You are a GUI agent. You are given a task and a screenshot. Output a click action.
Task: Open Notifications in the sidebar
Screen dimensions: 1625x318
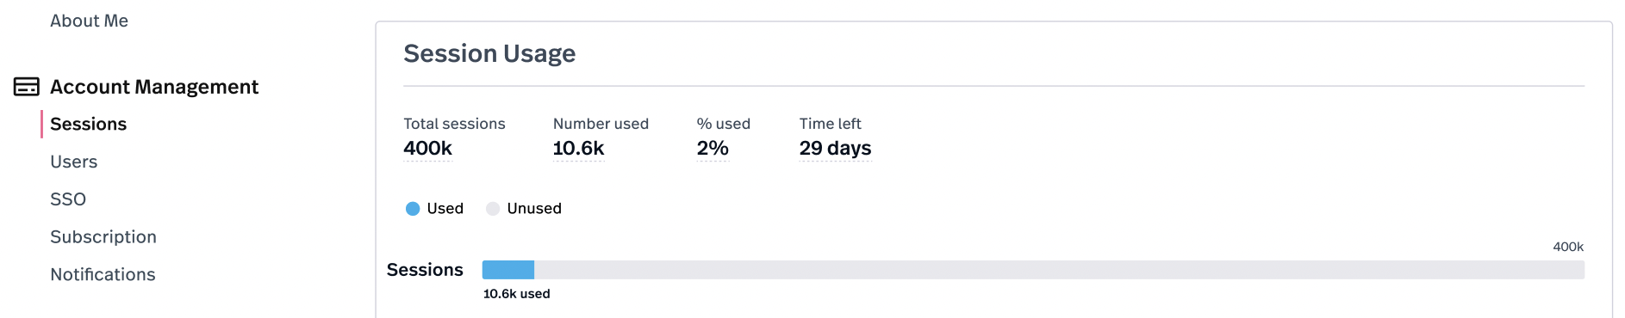[103, 274]
